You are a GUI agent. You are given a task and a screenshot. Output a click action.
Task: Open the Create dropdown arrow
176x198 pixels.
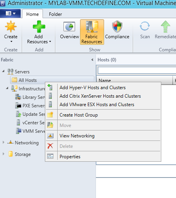tap(11, 42)
